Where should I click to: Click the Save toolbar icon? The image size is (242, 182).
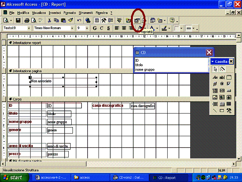click(18, 20)
